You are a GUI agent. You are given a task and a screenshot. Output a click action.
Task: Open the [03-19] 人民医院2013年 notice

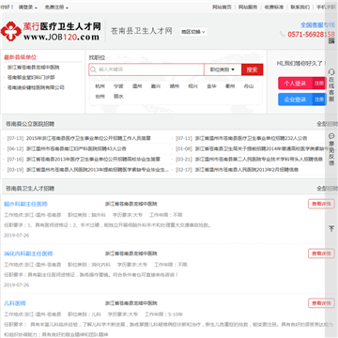[x=98, y=170]
